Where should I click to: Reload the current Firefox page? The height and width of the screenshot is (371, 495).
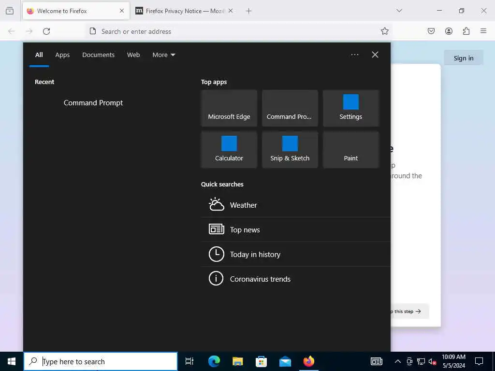[x=46, y=31]
